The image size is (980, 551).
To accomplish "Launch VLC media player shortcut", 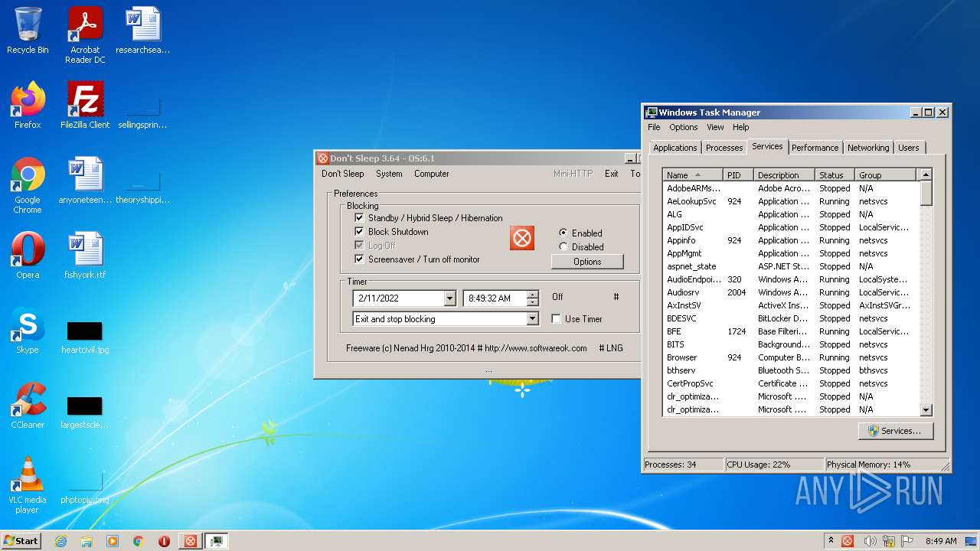I will click(28, 485).
